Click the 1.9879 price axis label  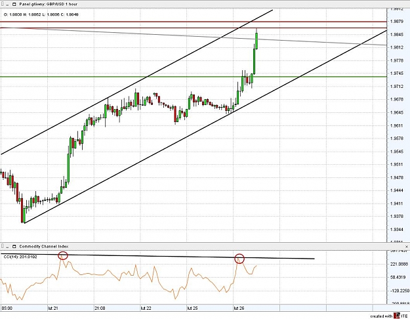coord(396,22)
